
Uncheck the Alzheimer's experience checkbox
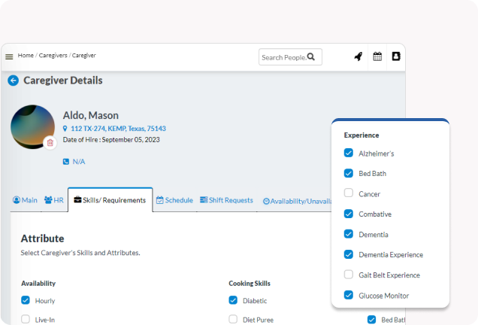tap(348, 153)
